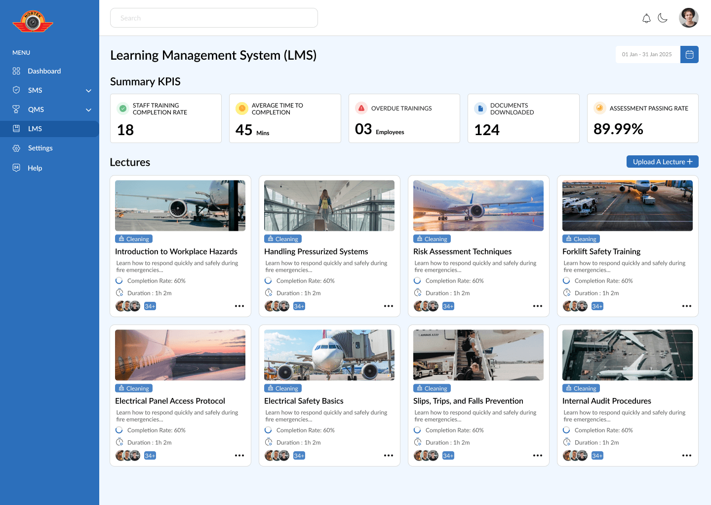Click the QMS award icon in the sidebar
This screenshot has width=711, height=505.
(x=16, y=109)
